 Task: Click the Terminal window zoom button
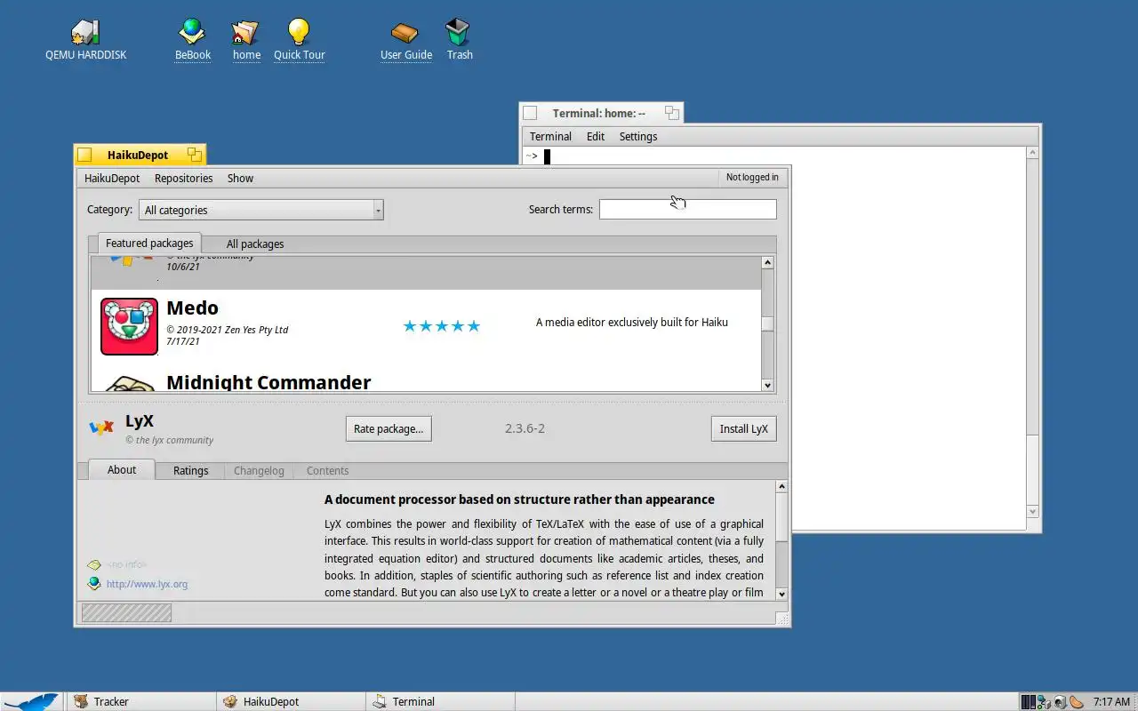pyautogui.click(x=672, y=113)
